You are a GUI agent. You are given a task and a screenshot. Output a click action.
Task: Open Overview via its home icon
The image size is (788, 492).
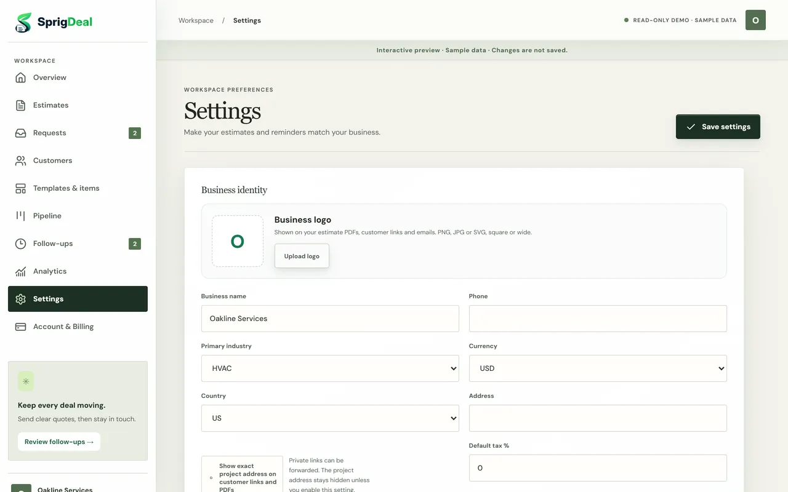21,77
